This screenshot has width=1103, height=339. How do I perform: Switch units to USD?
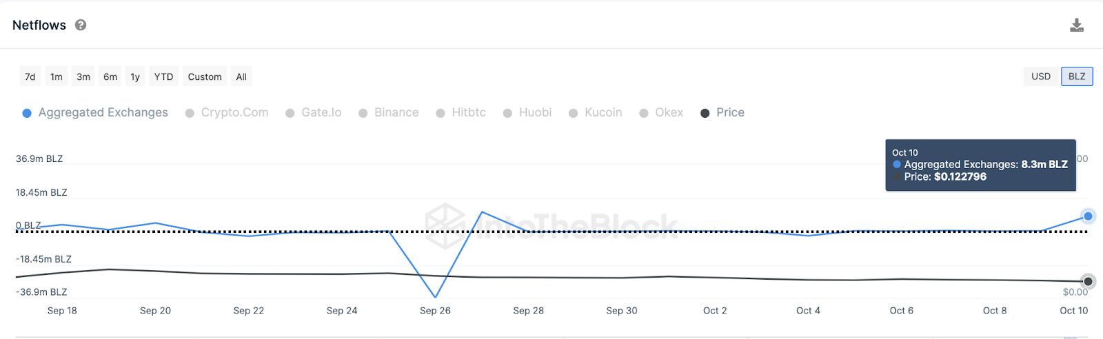point(1041,76)
